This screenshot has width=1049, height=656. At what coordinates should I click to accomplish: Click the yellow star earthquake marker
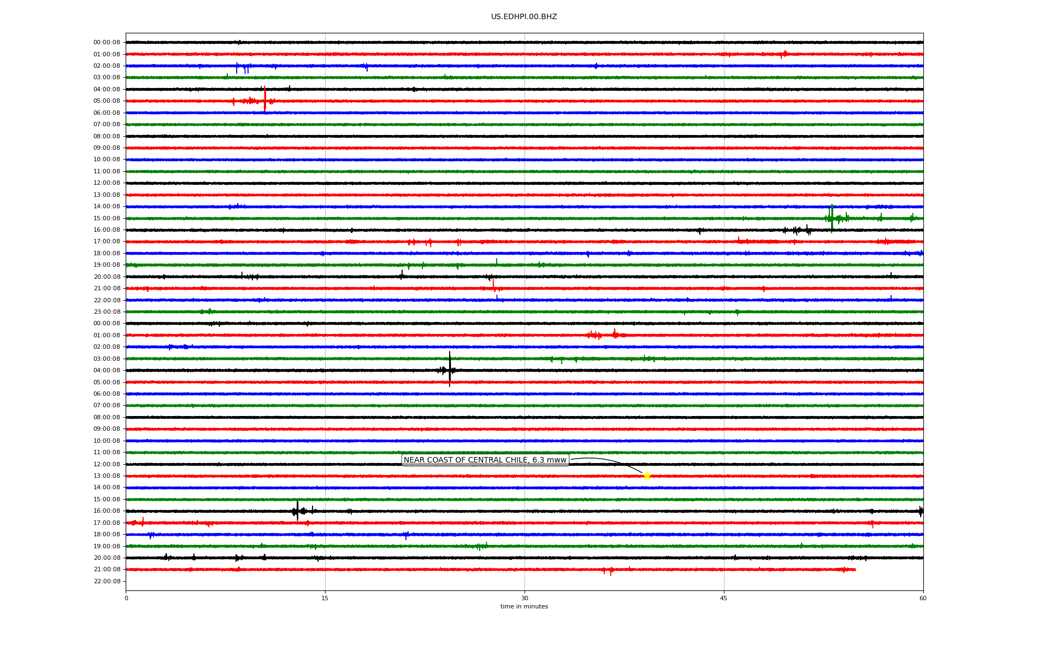647,476
